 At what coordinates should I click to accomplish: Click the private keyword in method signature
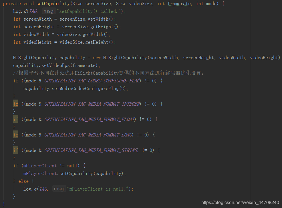pos(12,4)
